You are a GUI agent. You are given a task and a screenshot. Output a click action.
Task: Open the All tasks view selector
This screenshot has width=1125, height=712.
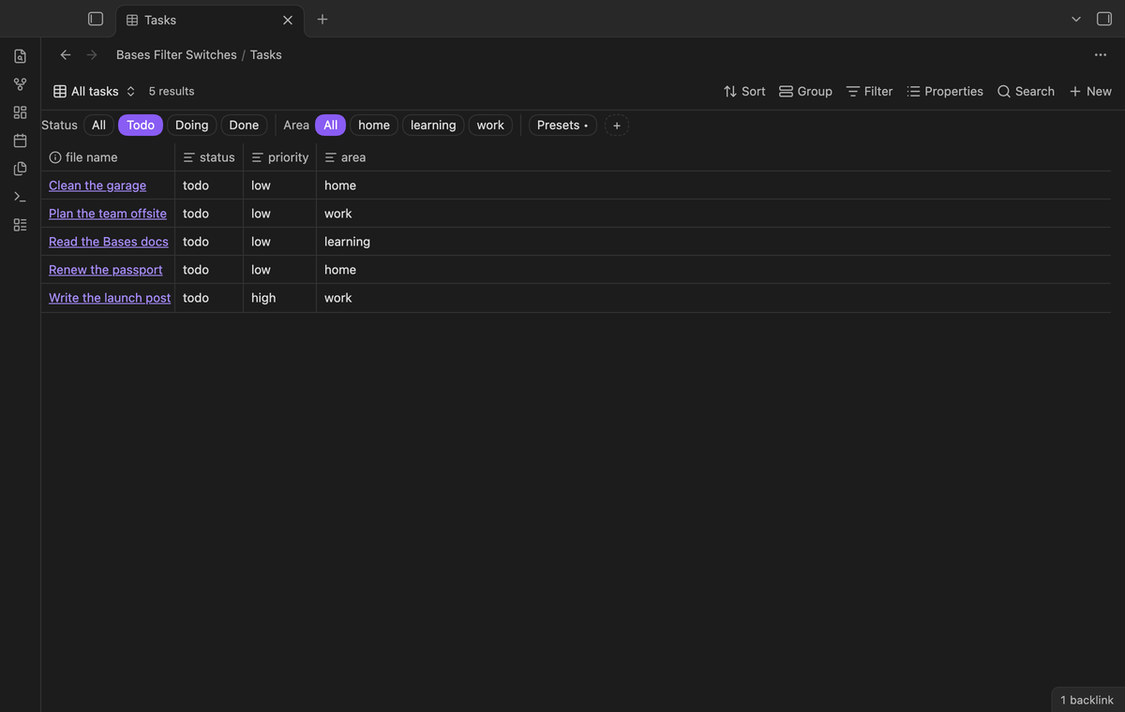[95, 91]
